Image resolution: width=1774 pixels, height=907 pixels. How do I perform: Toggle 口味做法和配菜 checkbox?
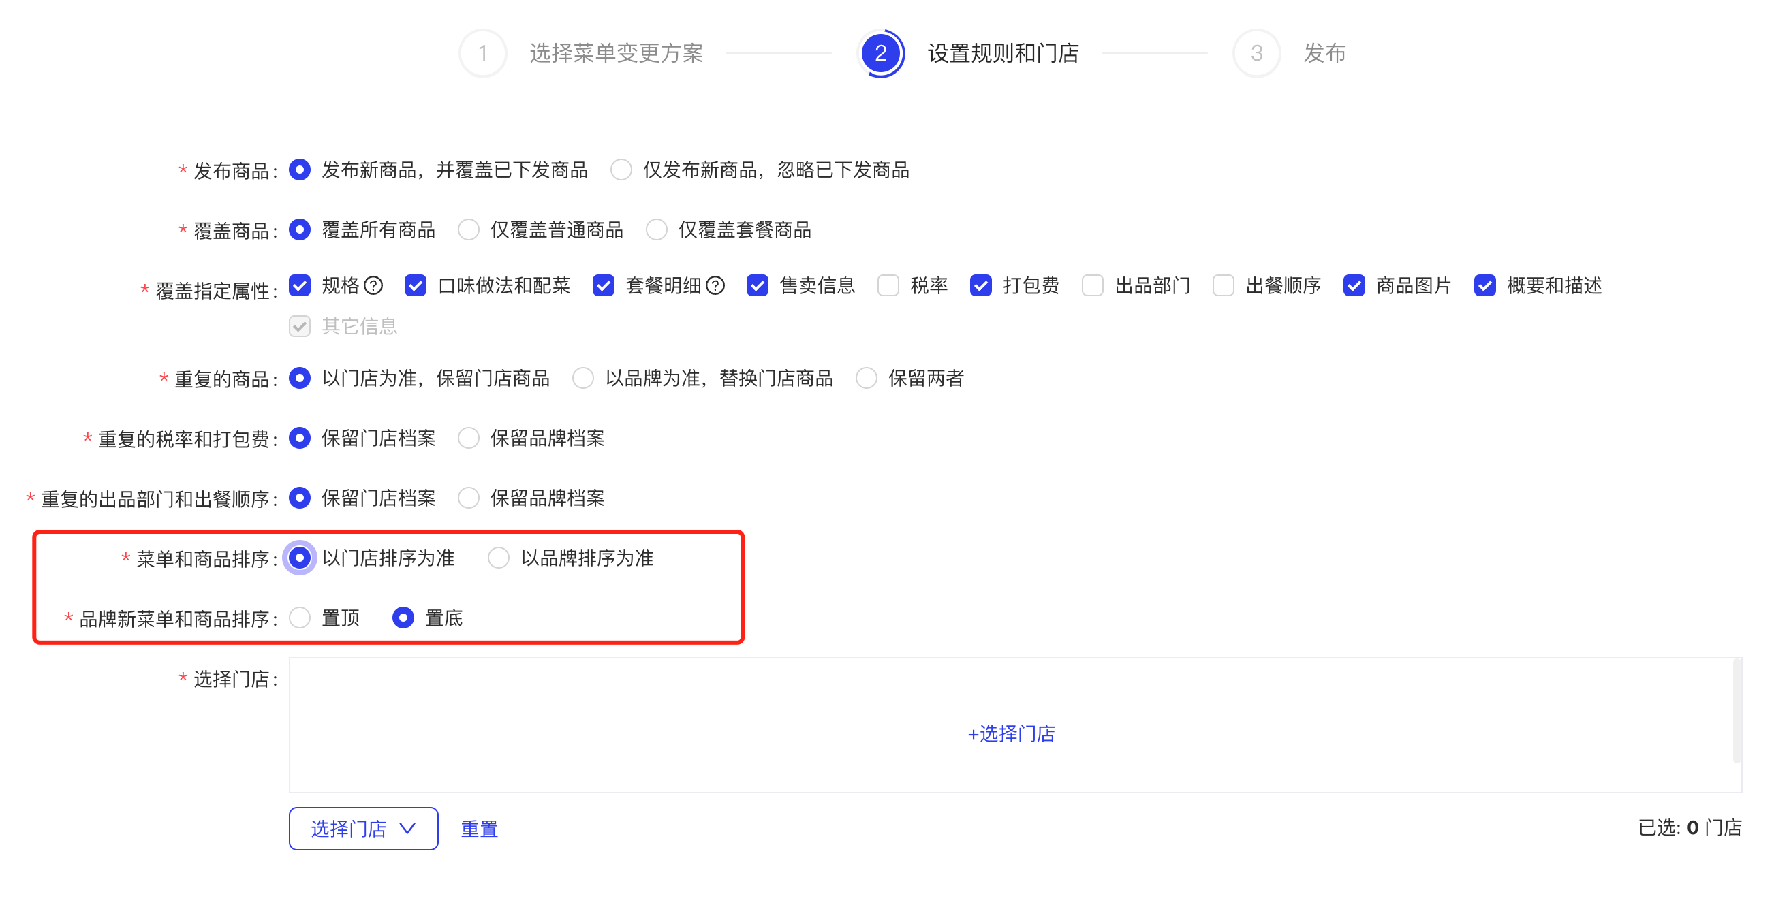(x=416, y=285)
